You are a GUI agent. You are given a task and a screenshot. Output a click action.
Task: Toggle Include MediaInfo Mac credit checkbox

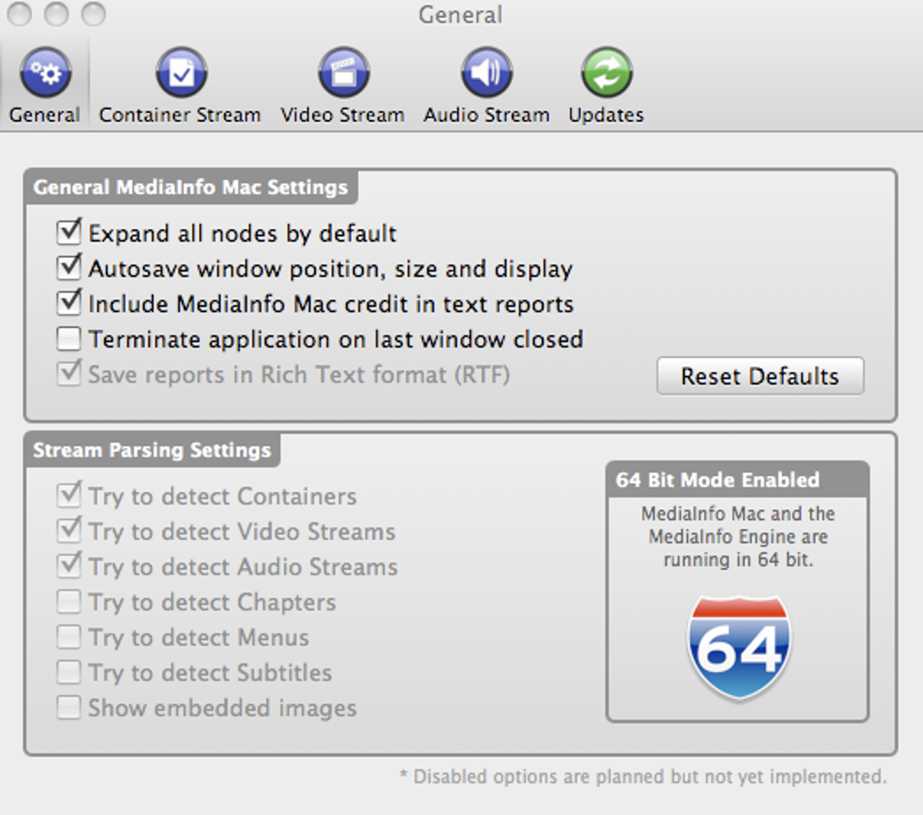[69, 302]
